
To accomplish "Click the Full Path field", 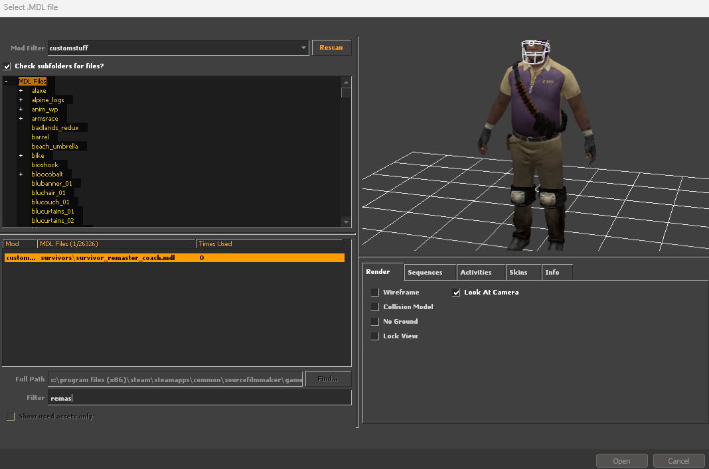I will (x=175, y=379).
